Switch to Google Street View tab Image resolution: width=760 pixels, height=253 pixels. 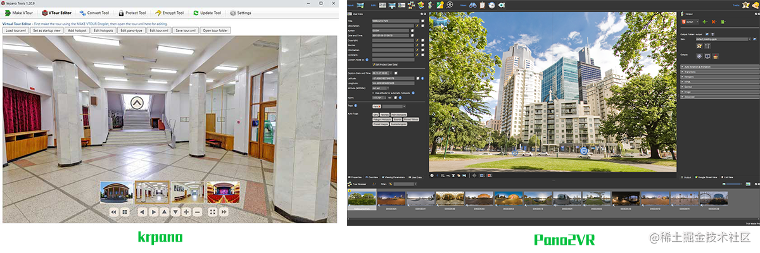click(x=707, y=178)
